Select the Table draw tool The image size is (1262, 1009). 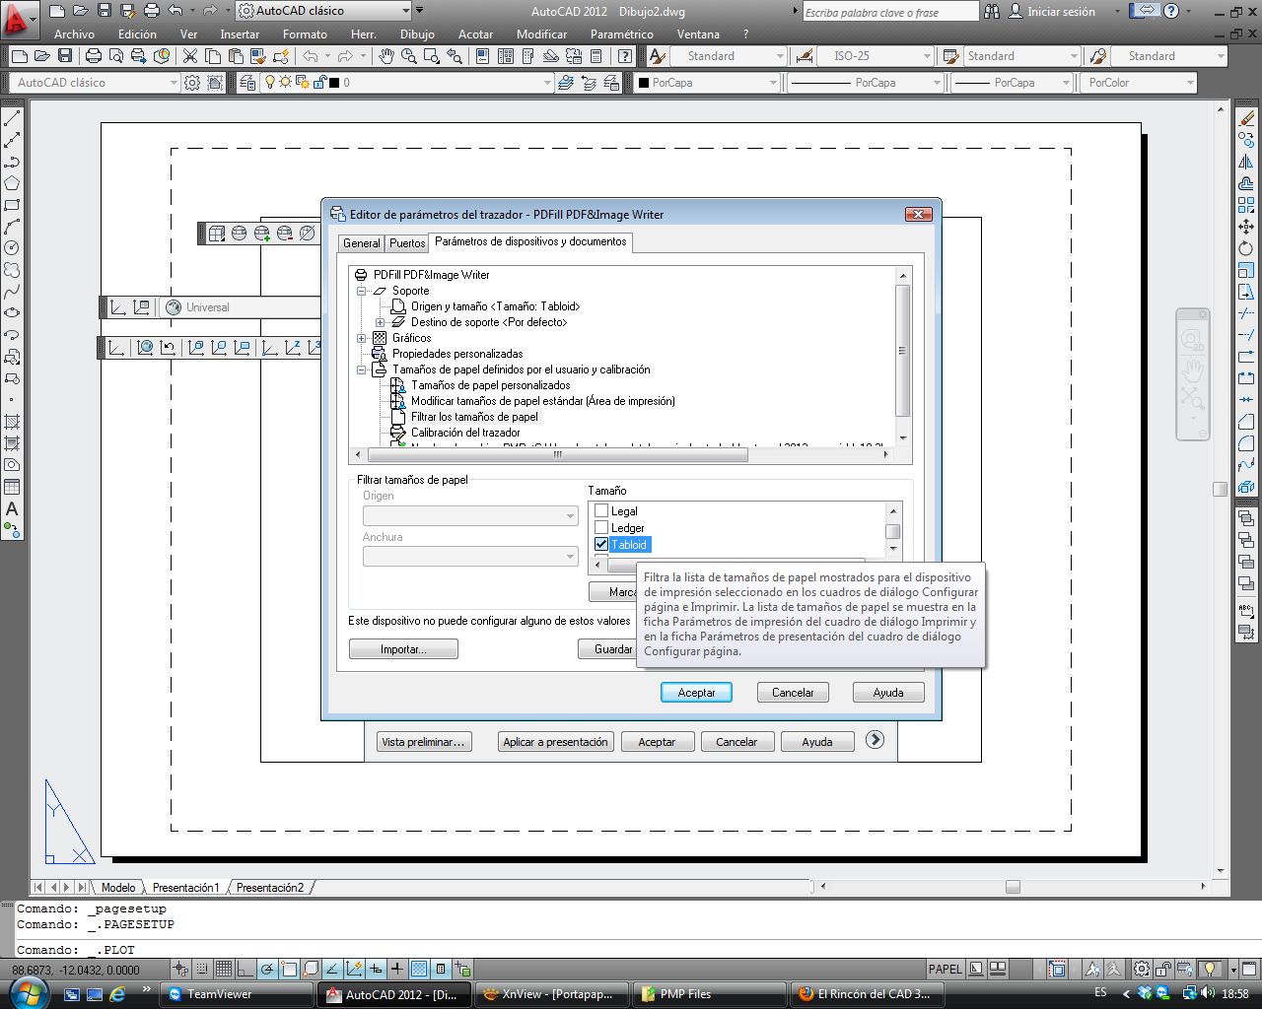(12, 487)
